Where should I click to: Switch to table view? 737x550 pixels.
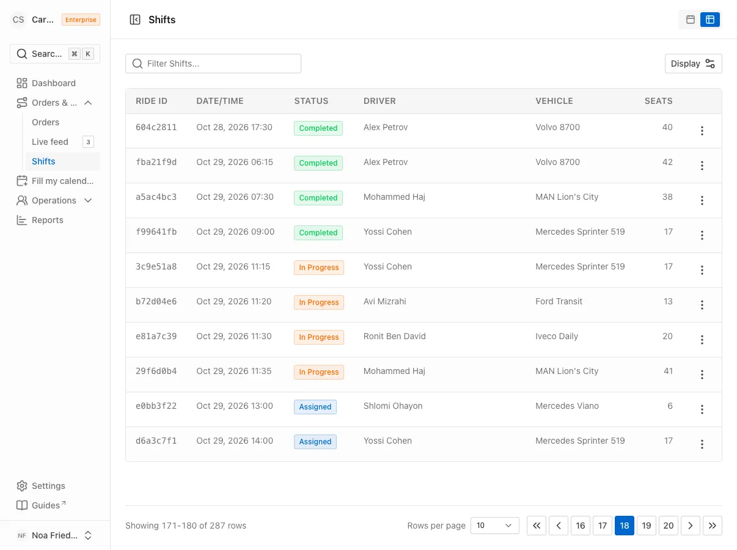710,20
